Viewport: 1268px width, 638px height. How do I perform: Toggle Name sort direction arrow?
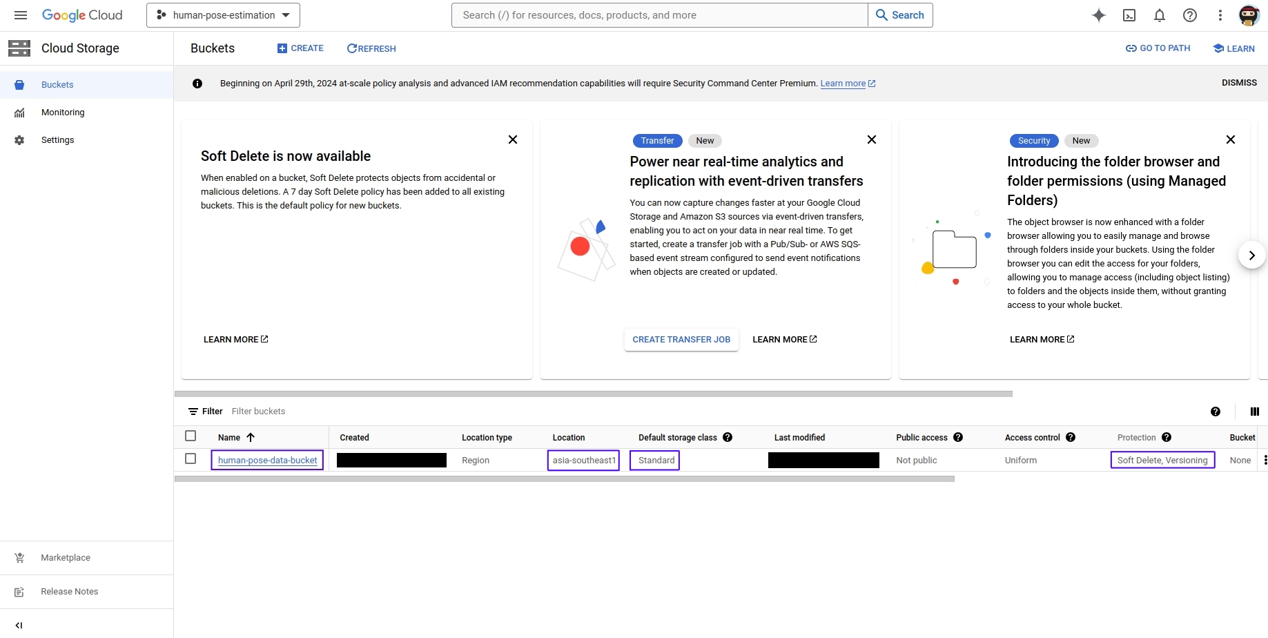click(x=251, y=438)
